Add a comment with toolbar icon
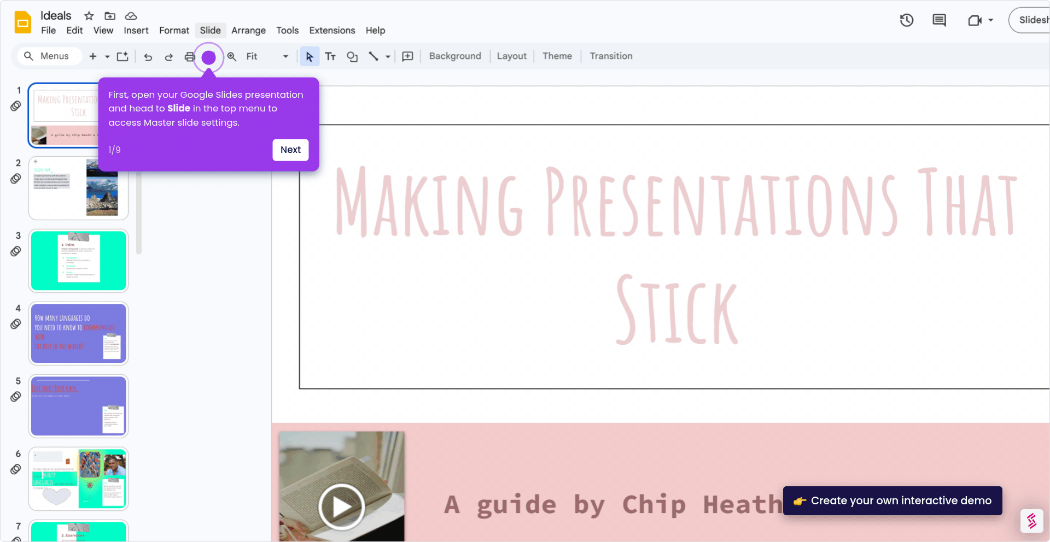1050x542 pixels. [407, 56]
